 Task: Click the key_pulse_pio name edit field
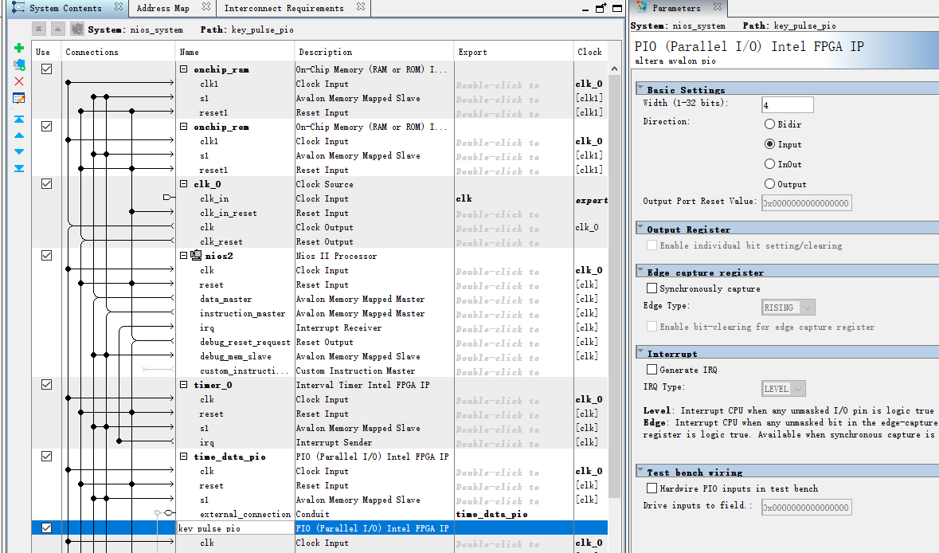(236, 528)
